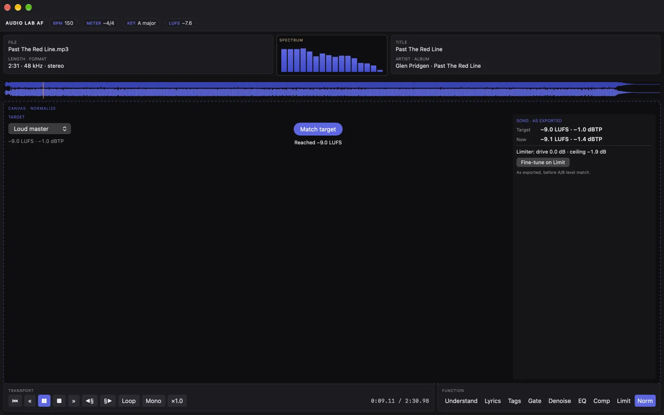This screenshot has height=415, width=664.
Task: Jump to the next section marker (§▶)
Action: 108,401
